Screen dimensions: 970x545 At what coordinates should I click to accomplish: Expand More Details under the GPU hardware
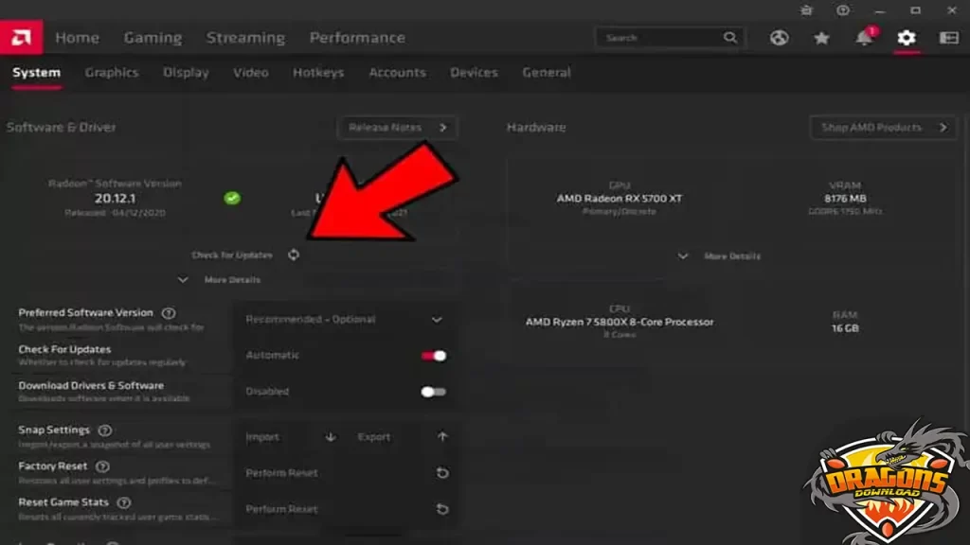(x=719, y=256)
